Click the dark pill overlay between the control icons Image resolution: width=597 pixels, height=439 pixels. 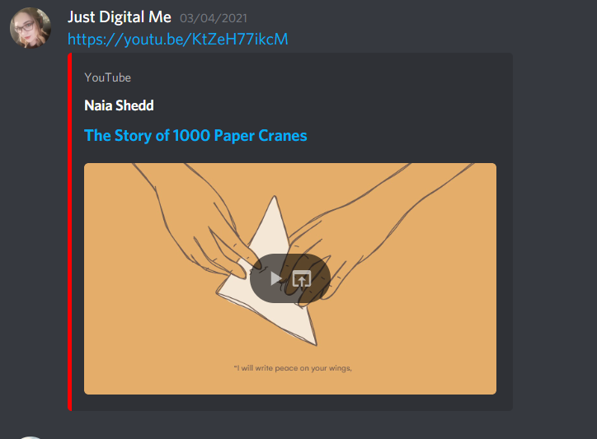click(288, 279)
